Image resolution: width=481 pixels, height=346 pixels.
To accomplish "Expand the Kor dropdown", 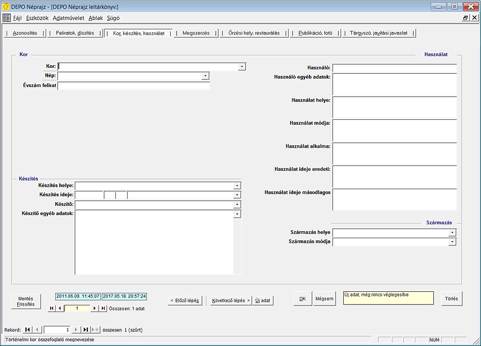I will click(x=242, y=66).
